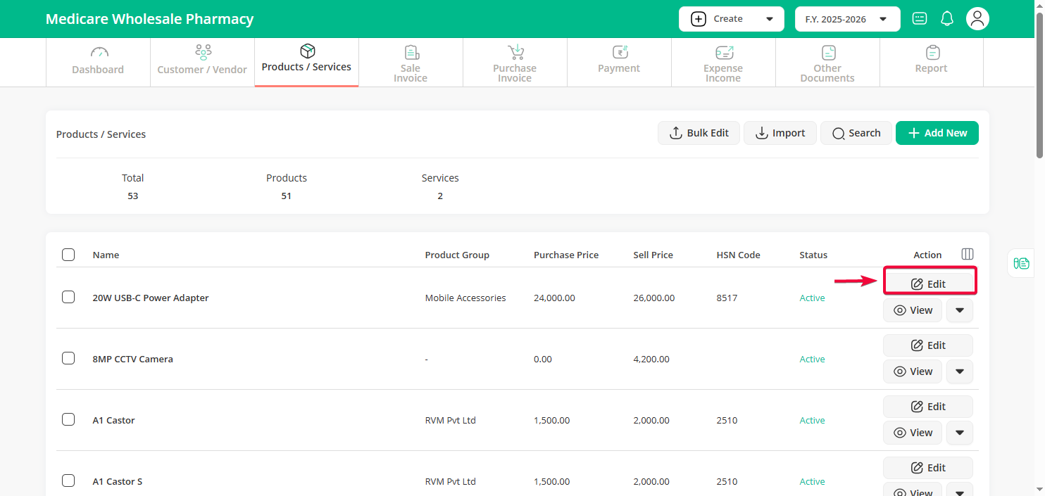Switch to Customer / Vendor tab
1045x496 pixels.
[202, 62]
